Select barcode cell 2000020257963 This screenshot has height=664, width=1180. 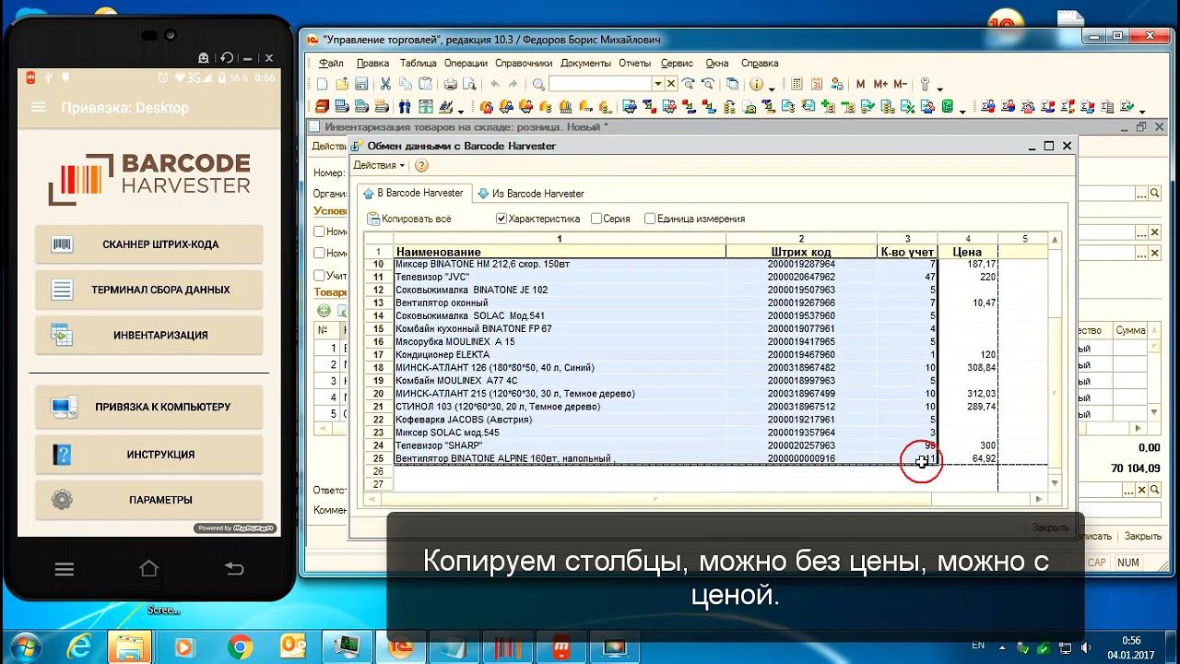pos(801,445)
